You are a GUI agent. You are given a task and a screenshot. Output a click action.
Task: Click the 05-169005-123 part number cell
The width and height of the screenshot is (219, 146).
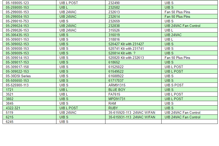click(x=17, y=3)
